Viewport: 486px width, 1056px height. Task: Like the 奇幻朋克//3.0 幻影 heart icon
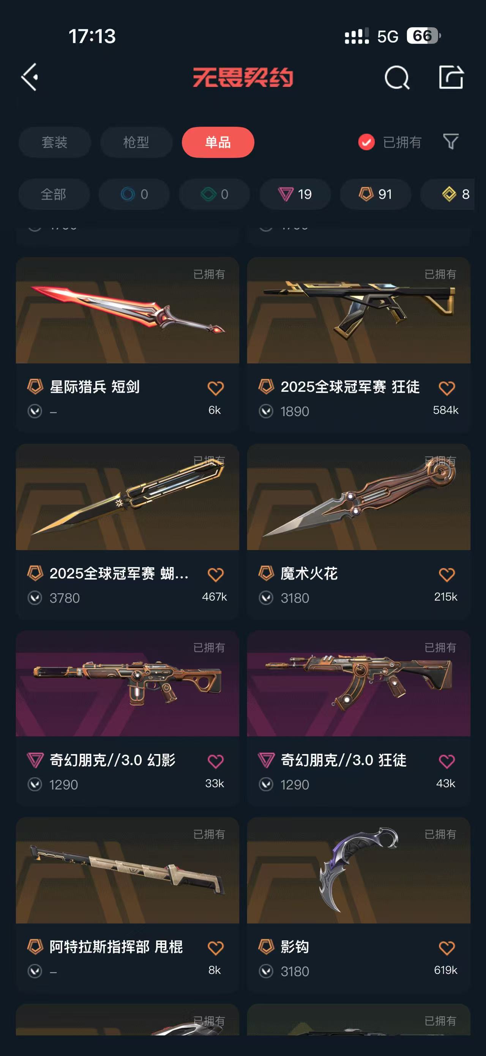pyautogui.click(x=216, y=761)
